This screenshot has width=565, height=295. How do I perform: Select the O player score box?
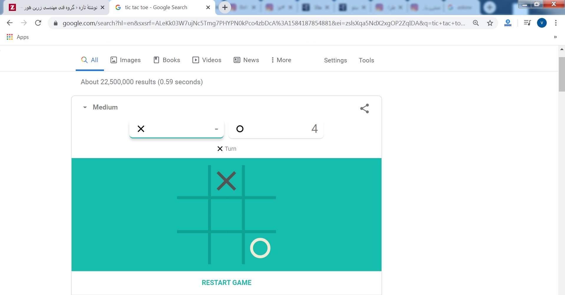pyautogui.click(x=276, y=129)
